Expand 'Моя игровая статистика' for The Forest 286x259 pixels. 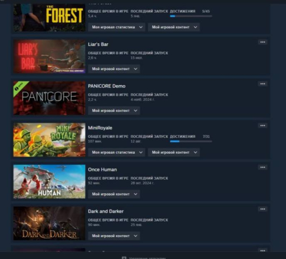(x=117, y=27)
